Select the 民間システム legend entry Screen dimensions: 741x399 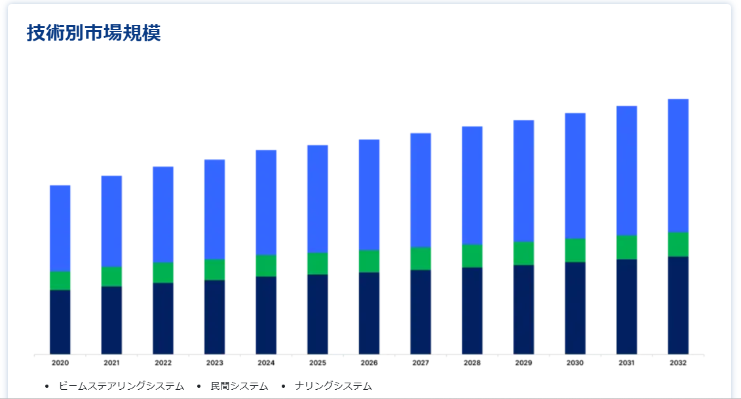click(239, 387)
